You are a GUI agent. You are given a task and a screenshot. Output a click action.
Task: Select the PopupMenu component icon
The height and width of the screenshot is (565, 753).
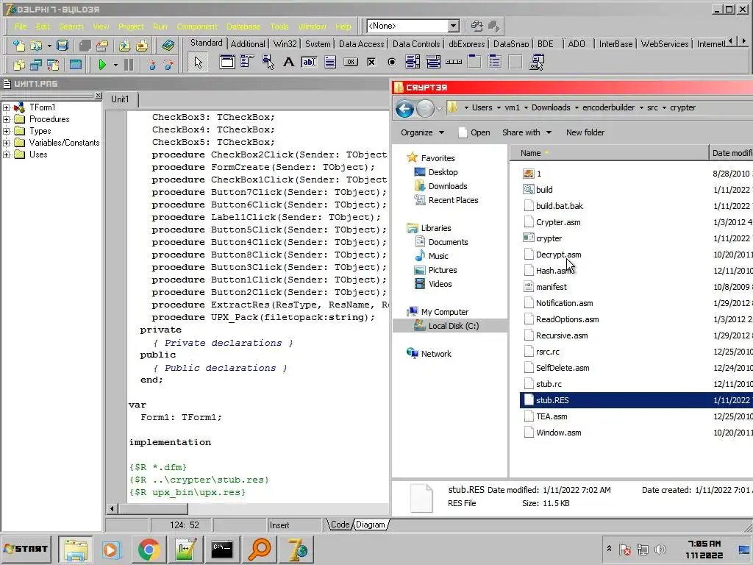coord(268,62)
